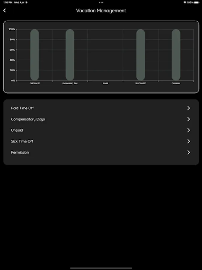Tap the Wed Apr 19 date

21,2
